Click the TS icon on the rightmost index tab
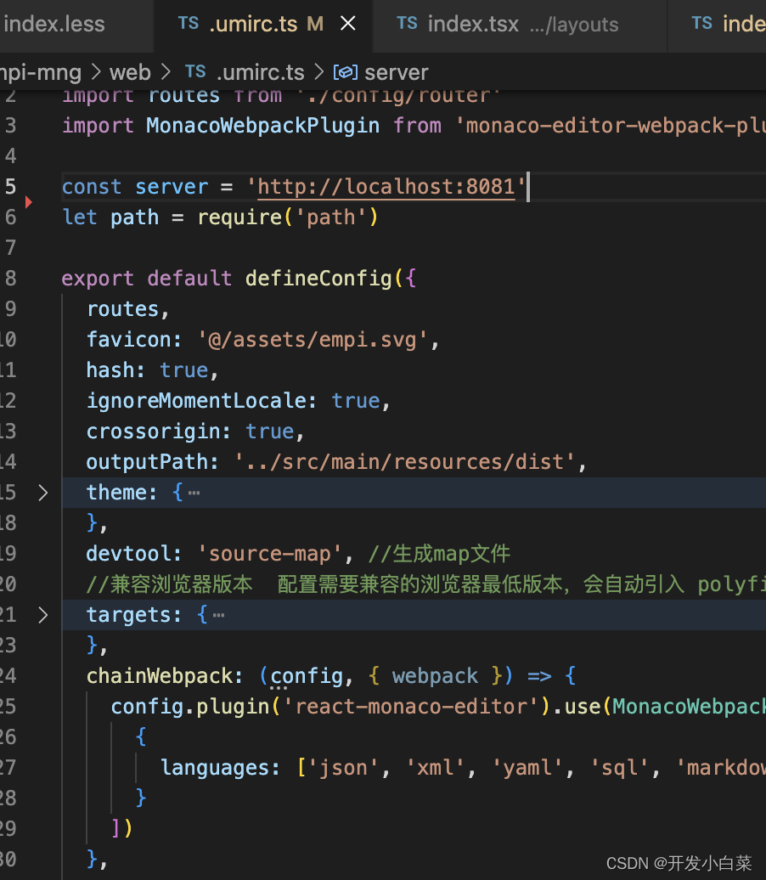766x880 pixels. pyautogui.click(x=702, y=24)
